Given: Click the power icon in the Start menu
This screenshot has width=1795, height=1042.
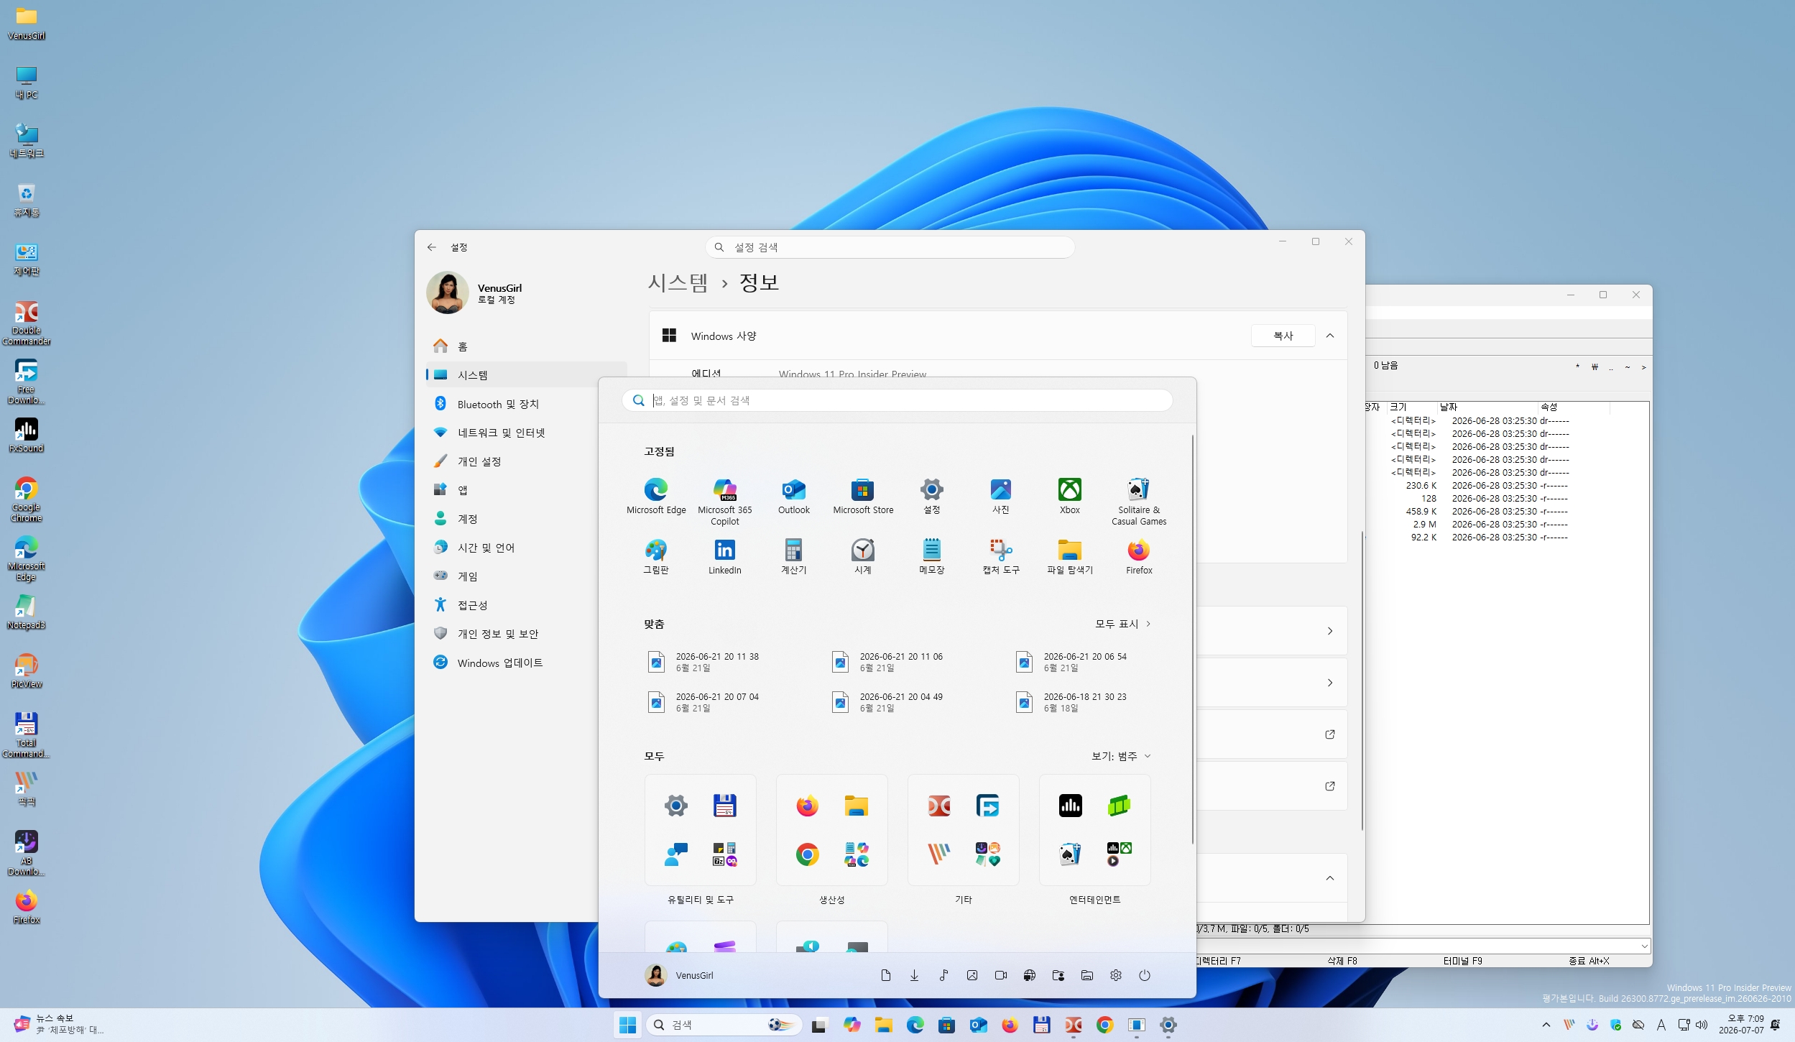Looking at the screenshot, I should pyautogui.click(x=1145, y=975).
